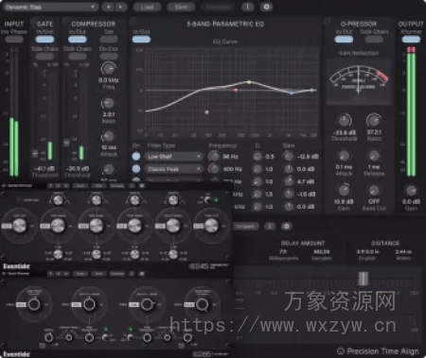Screen dimensions: 426x358
Task: Toggle the Gate In/Out switch
Action: [x=44, y=40]
